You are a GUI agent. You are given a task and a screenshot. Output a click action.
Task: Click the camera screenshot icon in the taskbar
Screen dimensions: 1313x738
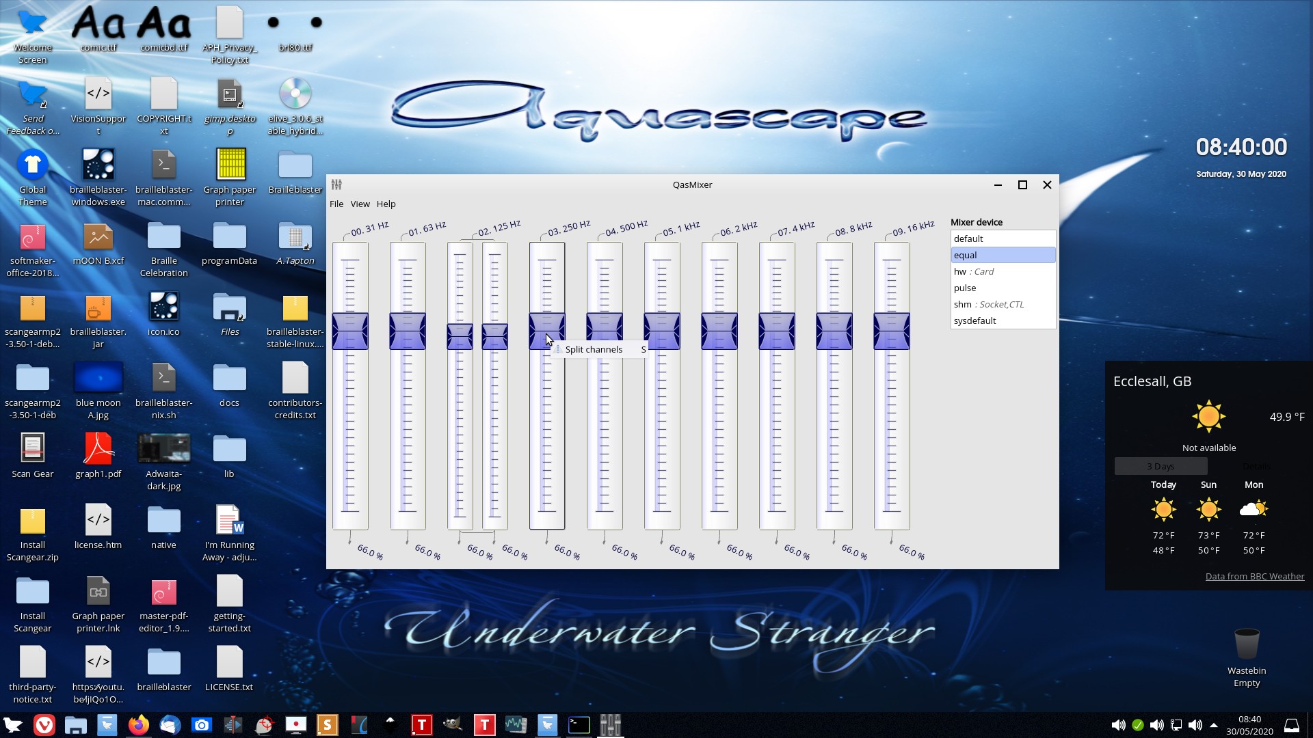pyautogui.click(x=202, y=724)
